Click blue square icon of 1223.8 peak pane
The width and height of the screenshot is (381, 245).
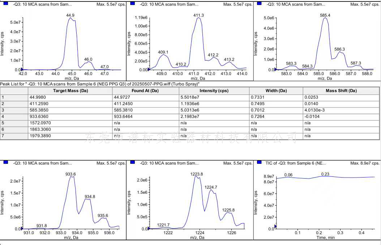click(x=132, y=163)
